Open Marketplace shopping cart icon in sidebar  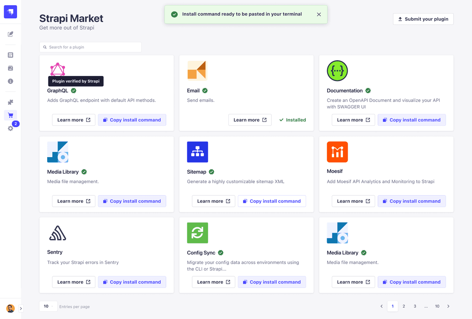[10, 115]
